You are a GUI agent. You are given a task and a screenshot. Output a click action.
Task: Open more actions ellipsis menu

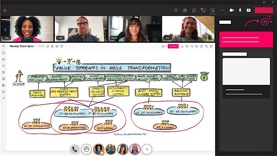coord(222,10)
